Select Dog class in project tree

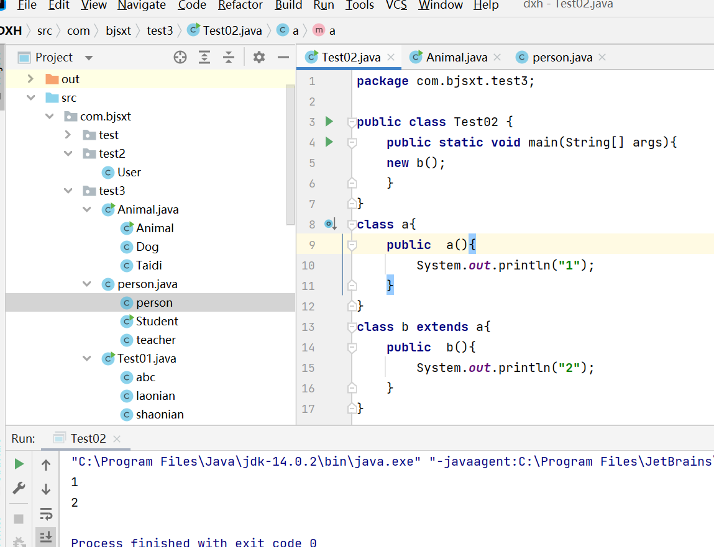(139, 247)
